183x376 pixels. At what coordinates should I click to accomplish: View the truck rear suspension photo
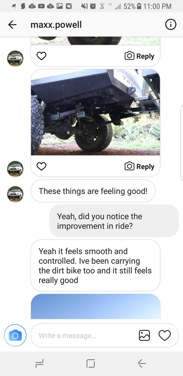(95, 112)
